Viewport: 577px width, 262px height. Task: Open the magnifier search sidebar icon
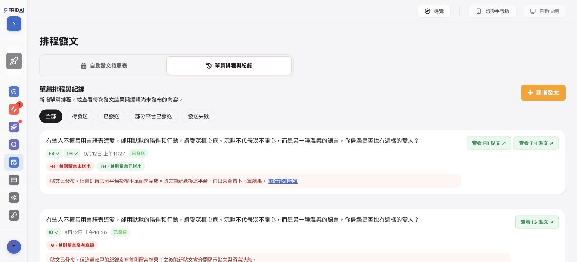coord(14,145)
